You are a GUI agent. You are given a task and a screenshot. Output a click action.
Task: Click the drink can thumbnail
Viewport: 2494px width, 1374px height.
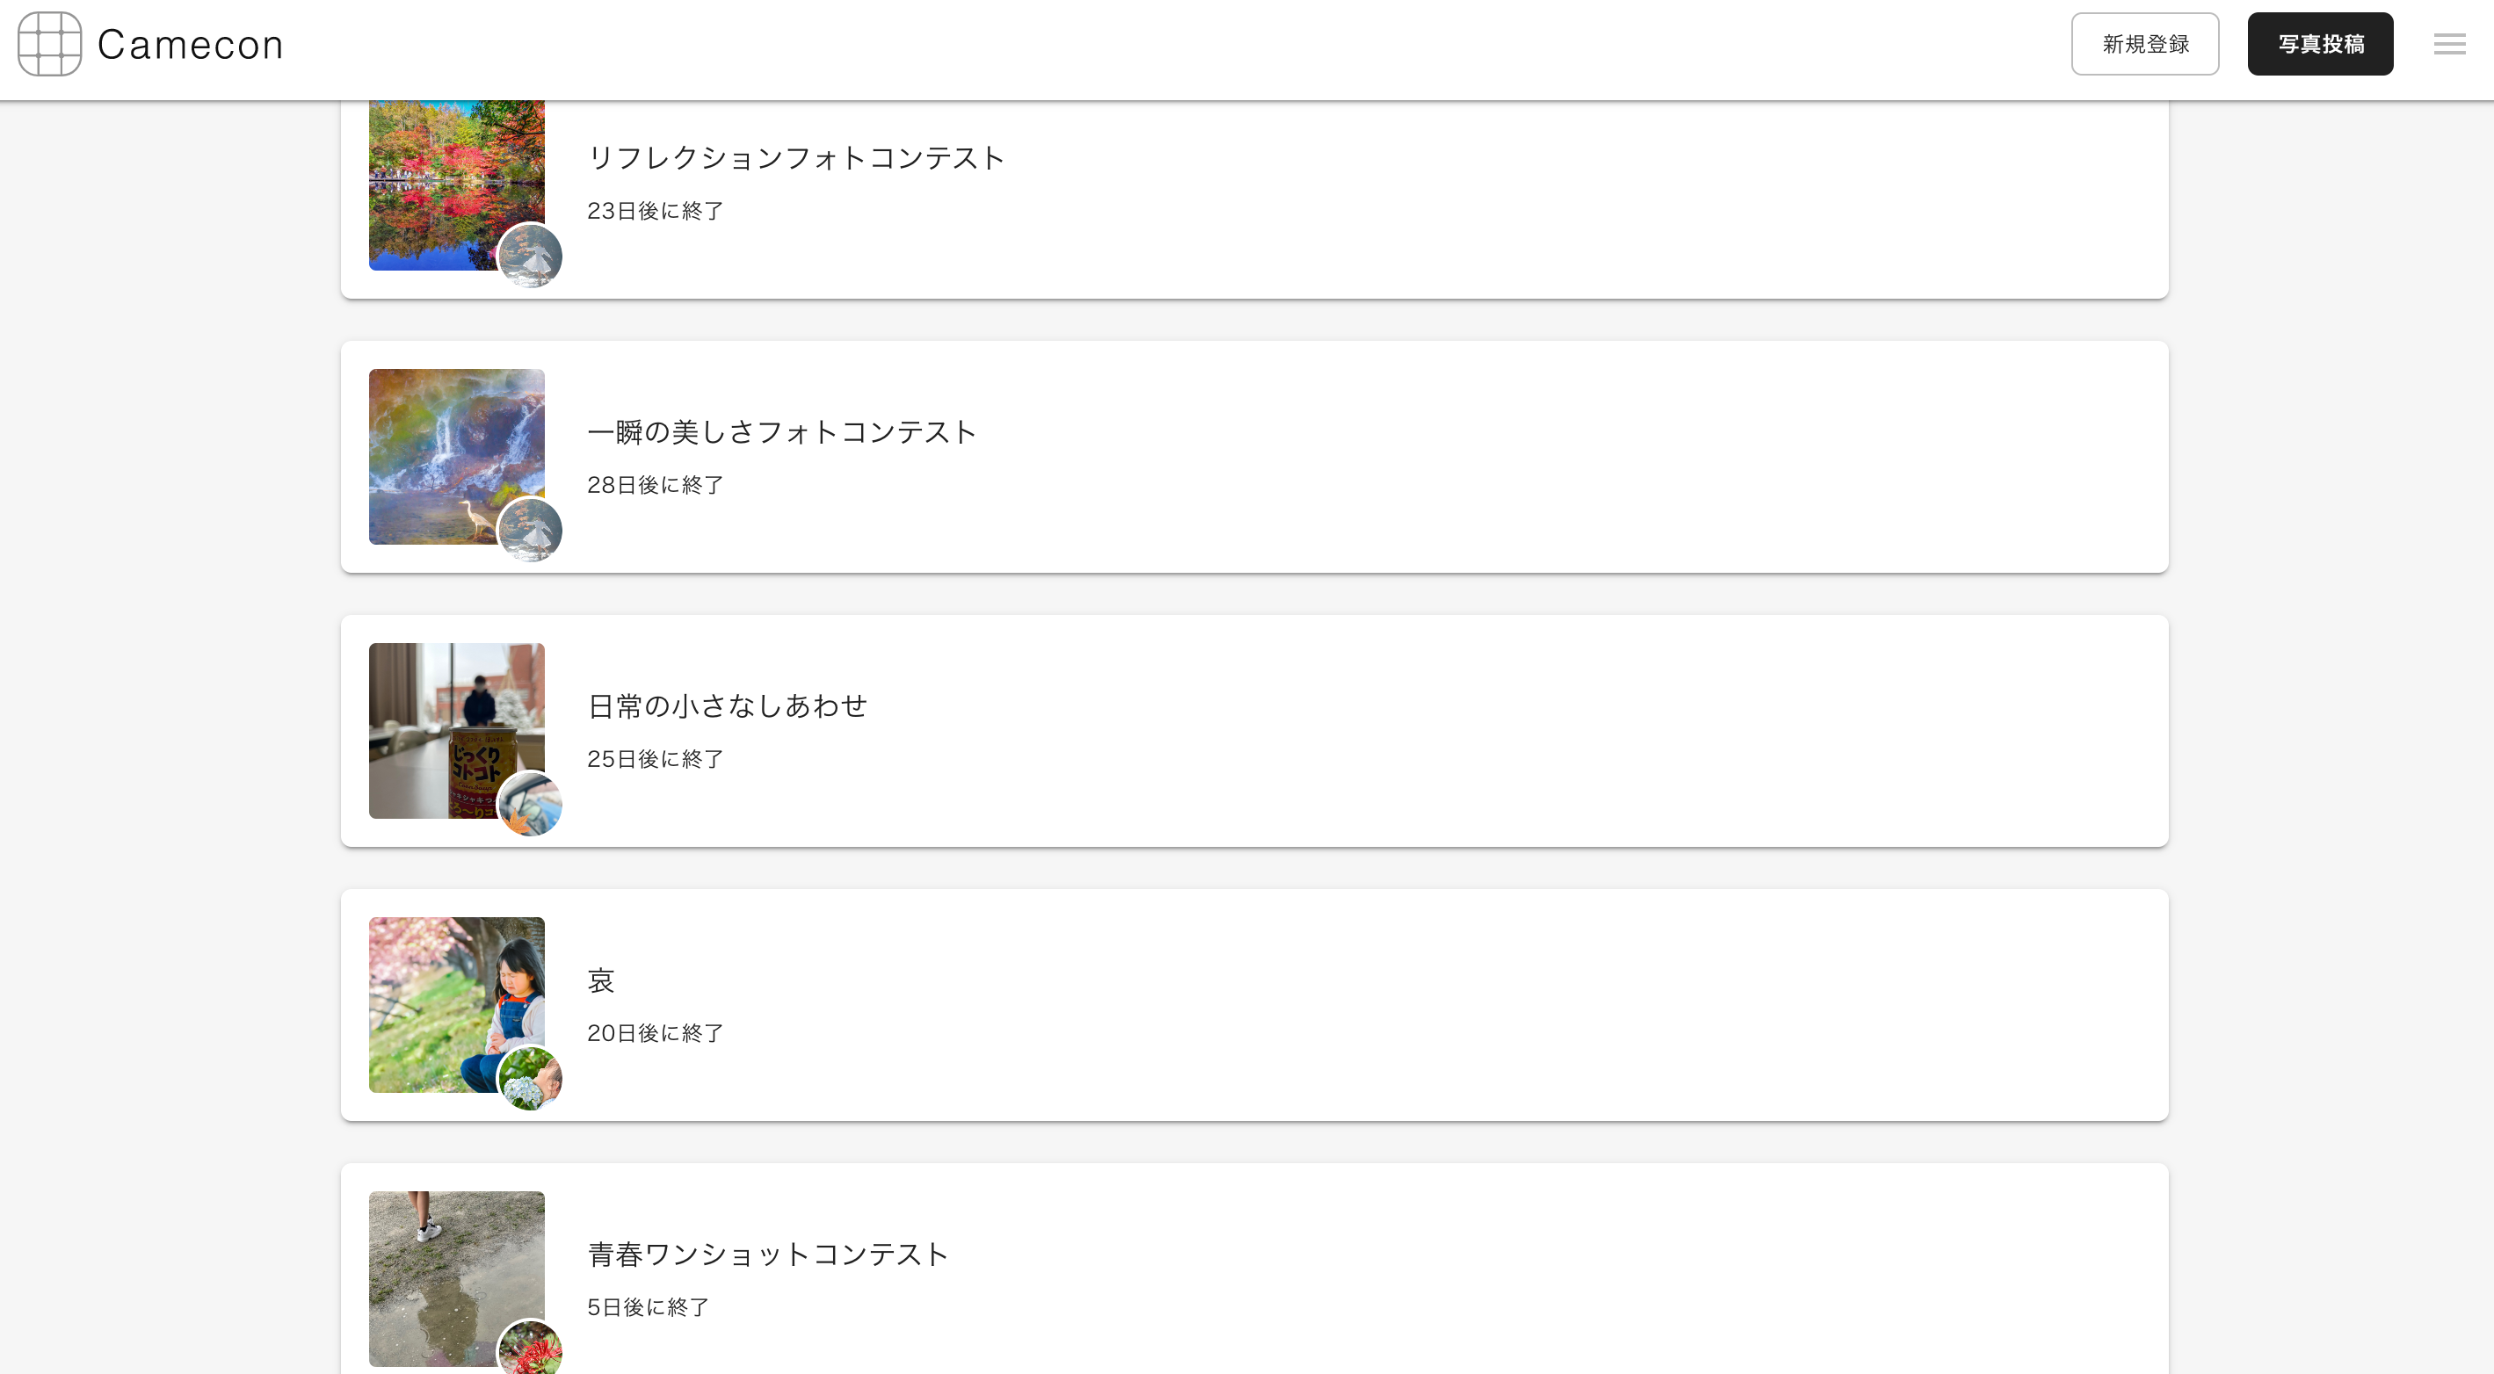coord(440,721)
